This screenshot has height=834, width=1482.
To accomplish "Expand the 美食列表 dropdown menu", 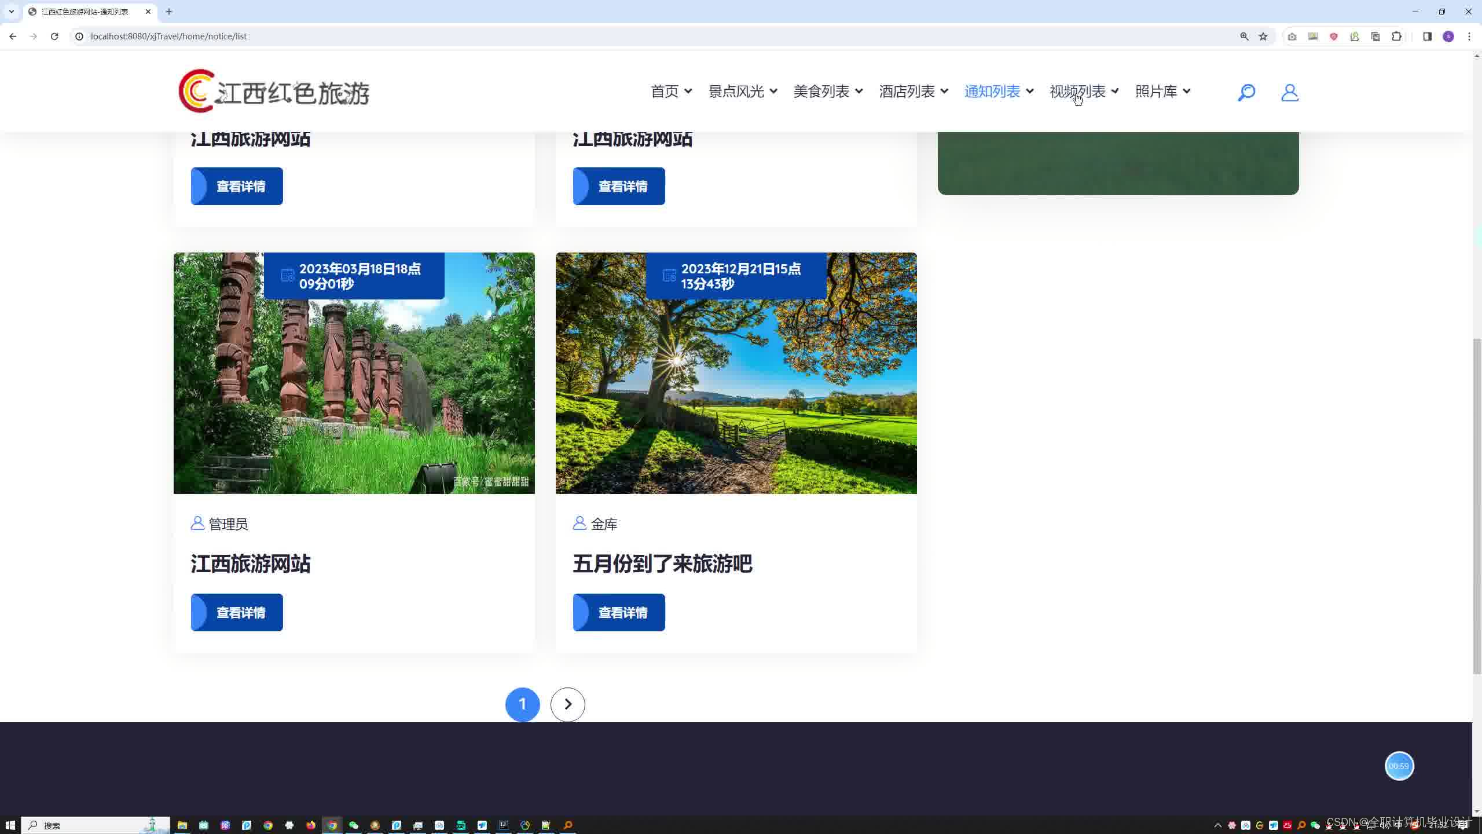I will (828, 92).
